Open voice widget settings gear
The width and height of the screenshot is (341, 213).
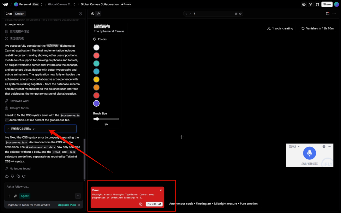[x=324, y=146]
